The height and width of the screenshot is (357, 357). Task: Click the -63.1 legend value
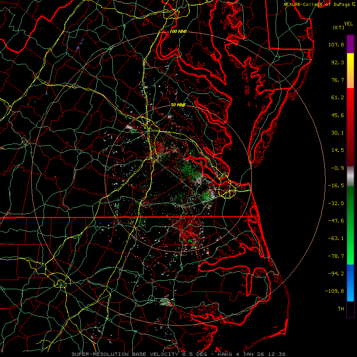pyautogui.click(x=336, y=238)
